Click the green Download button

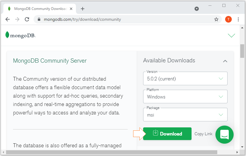click(x=167, y=134)
